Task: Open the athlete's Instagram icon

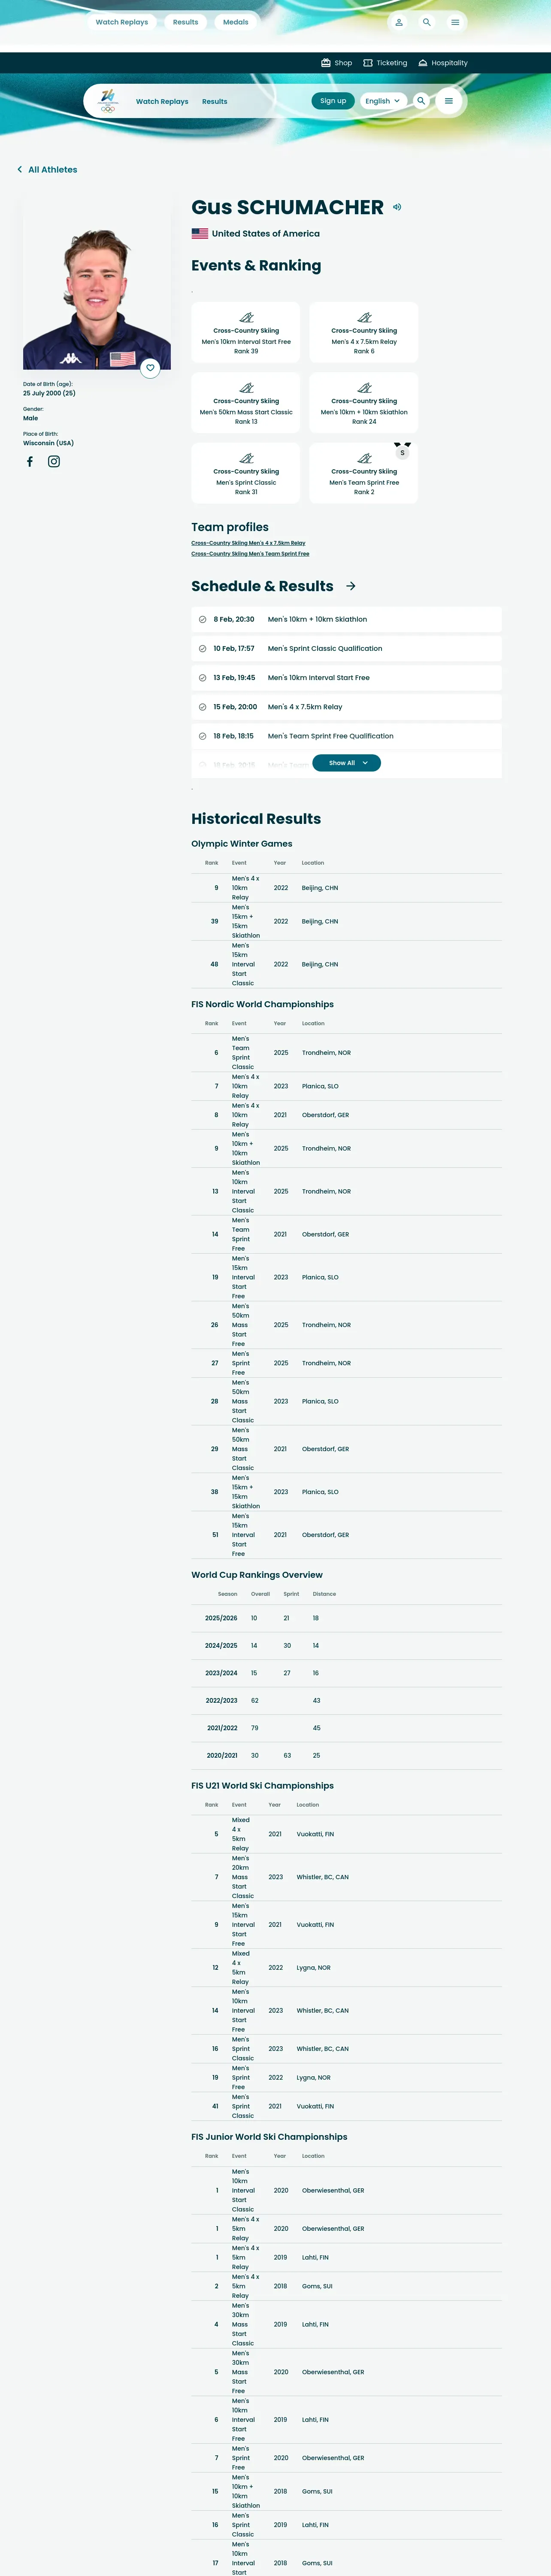Action: point(54,461)
